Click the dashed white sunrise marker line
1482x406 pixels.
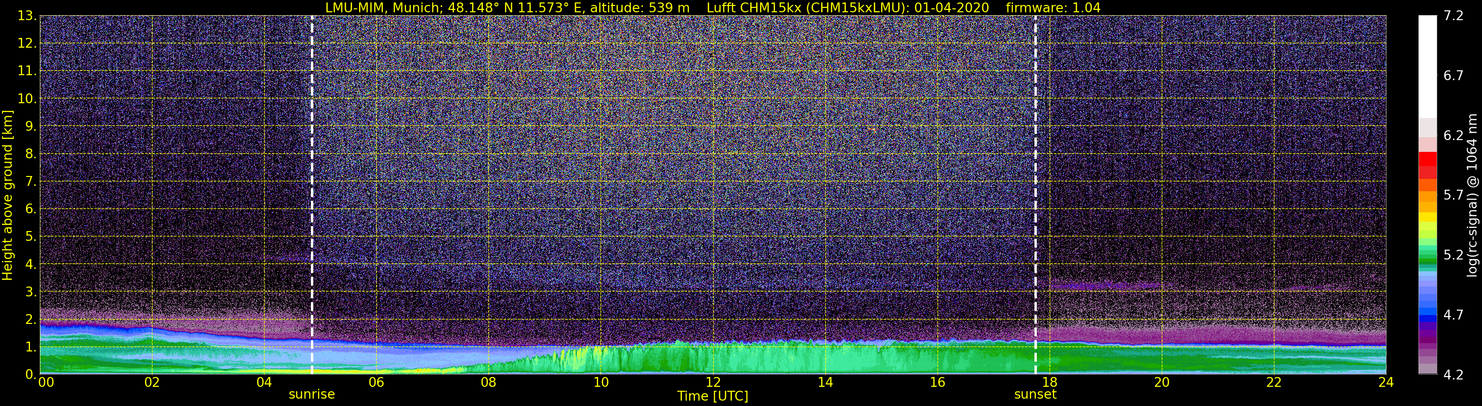(x=312, y=195)
